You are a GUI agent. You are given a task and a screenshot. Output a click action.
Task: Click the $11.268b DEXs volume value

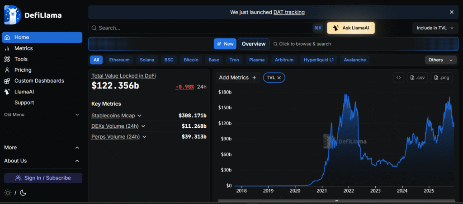click(194, 126)
